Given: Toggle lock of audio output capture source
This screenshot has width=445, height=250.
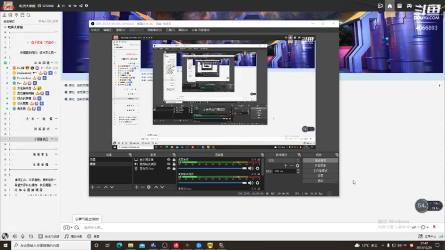Looking at the screenshot, I should click(174, 164).
